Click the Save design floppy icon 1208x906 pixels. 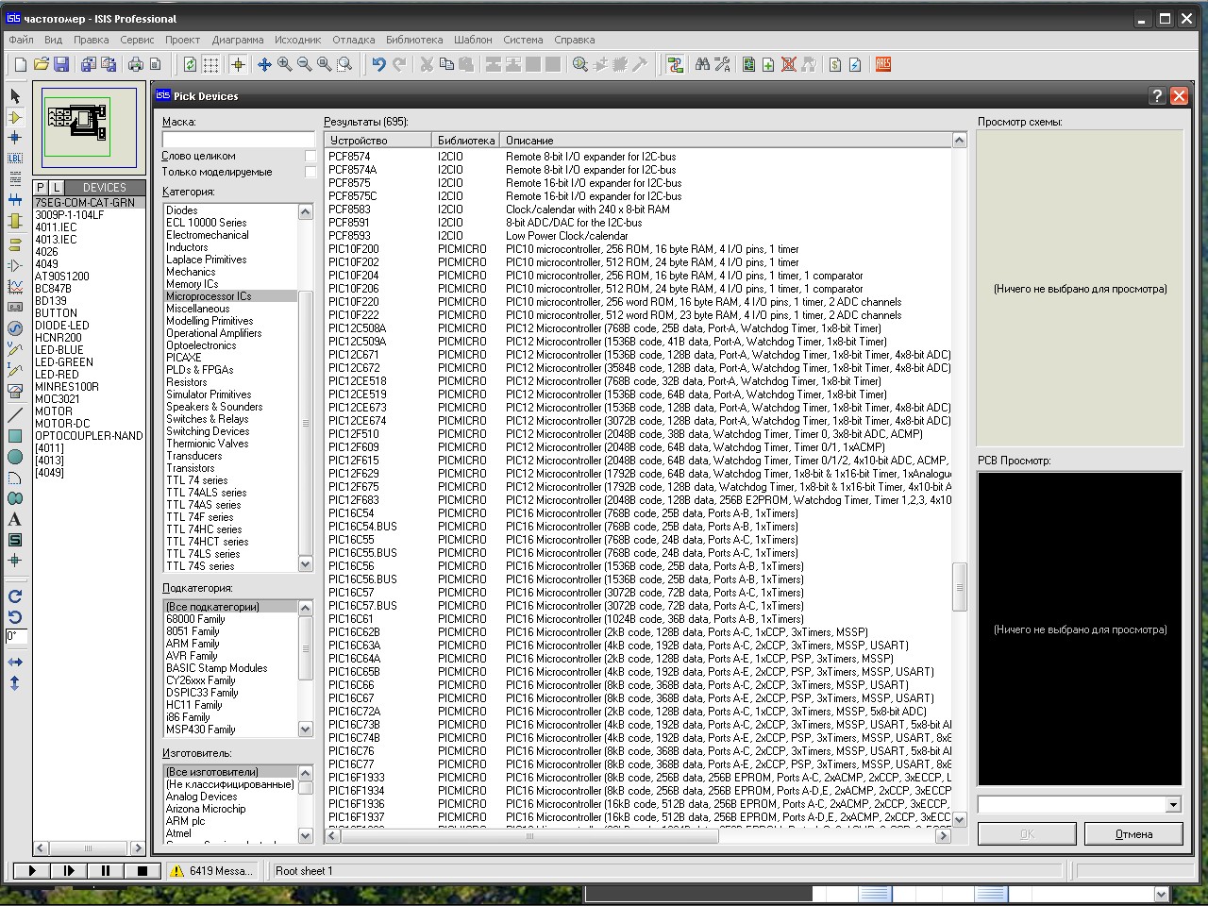pyautogui.click(x=61, y=64)
